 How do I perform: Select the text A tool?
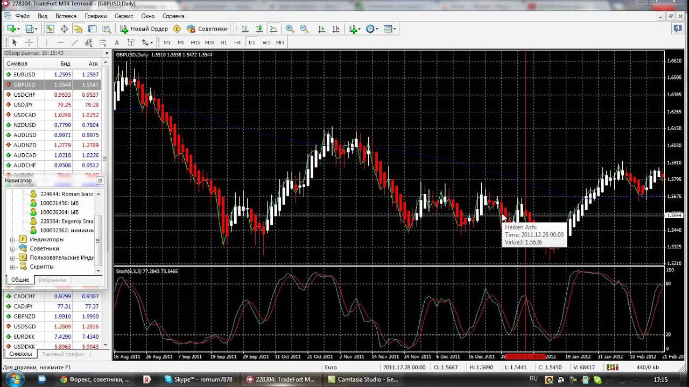117,42
